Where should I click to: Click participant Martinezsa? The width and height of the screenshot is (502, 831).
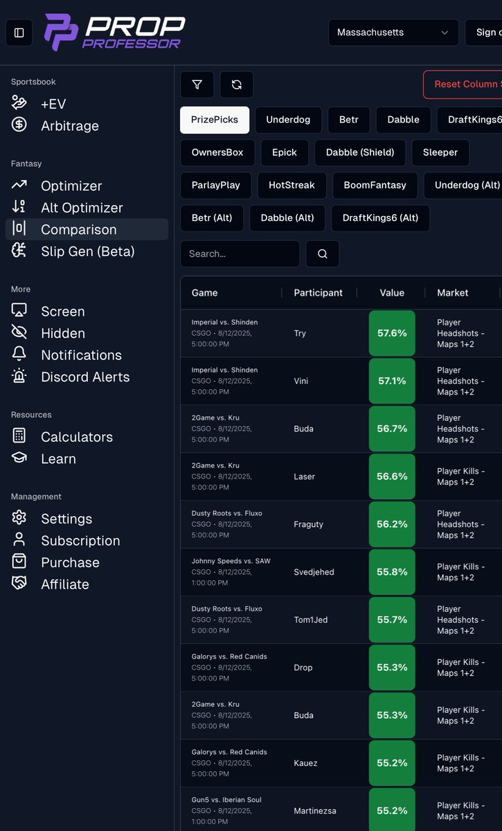(315, 811)
